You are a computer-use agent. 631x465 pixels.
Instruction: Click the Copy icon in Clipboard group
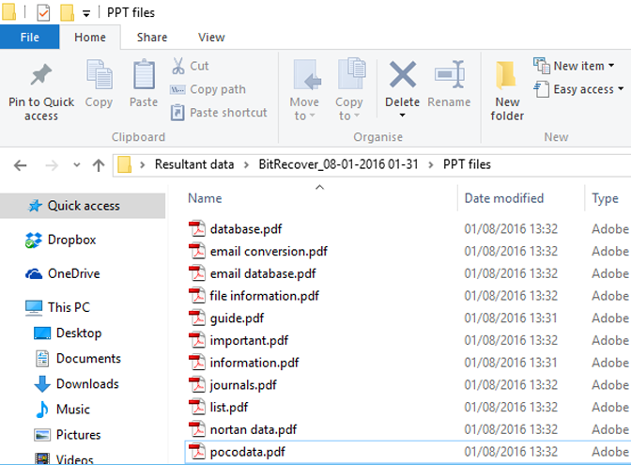click(x=99, y=74)
